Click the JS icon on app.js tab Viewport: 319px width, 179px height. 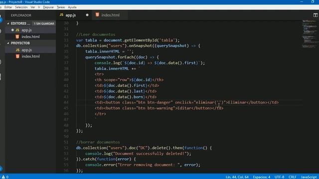click(61, 15)
